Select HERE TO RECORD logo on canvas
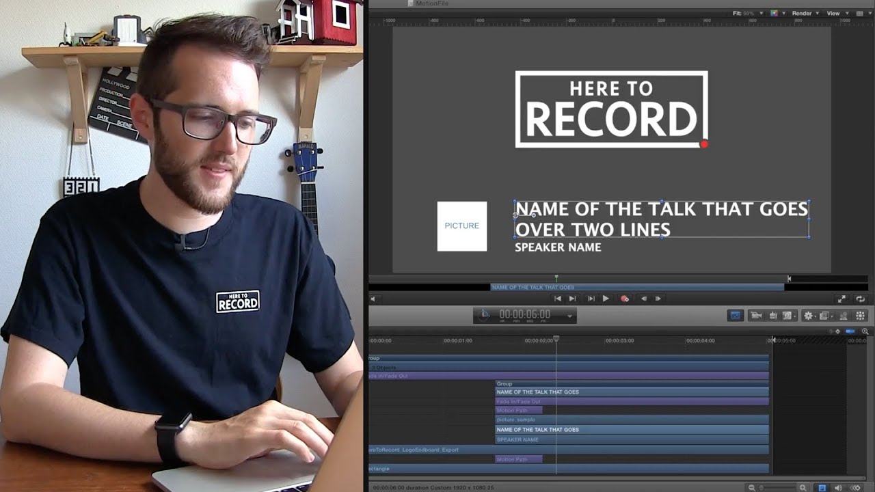 611,109
